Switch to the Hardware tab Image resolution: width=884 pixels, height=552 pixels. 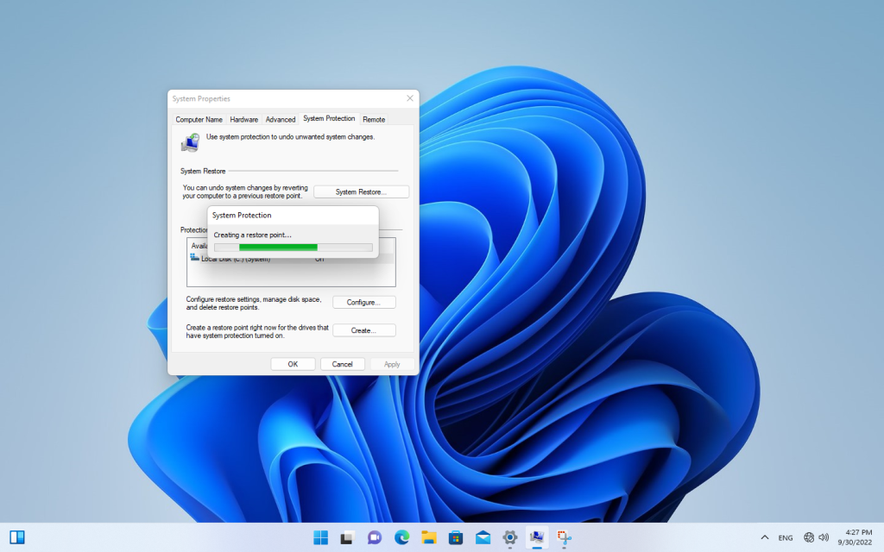243,119
